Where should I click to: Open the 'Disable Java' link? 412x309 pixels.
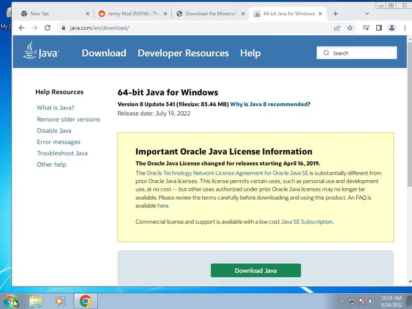(54, 131)
